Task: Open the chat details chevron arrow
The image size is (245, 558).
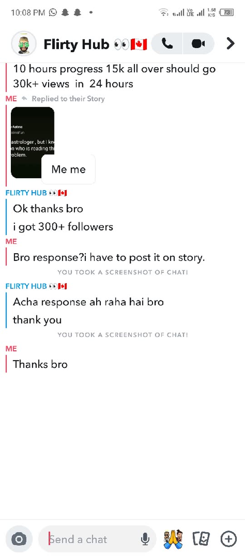Action: pos(230,44)
